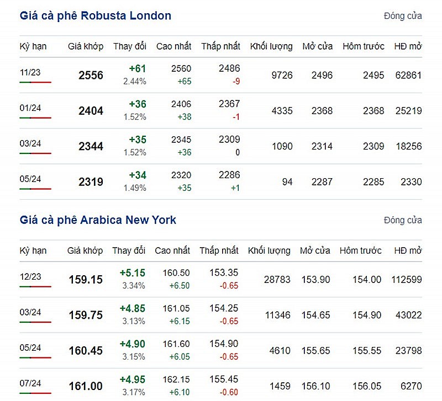442x401 pixels.
Task: Click the Robusta volume 9726
Action: 282,76
